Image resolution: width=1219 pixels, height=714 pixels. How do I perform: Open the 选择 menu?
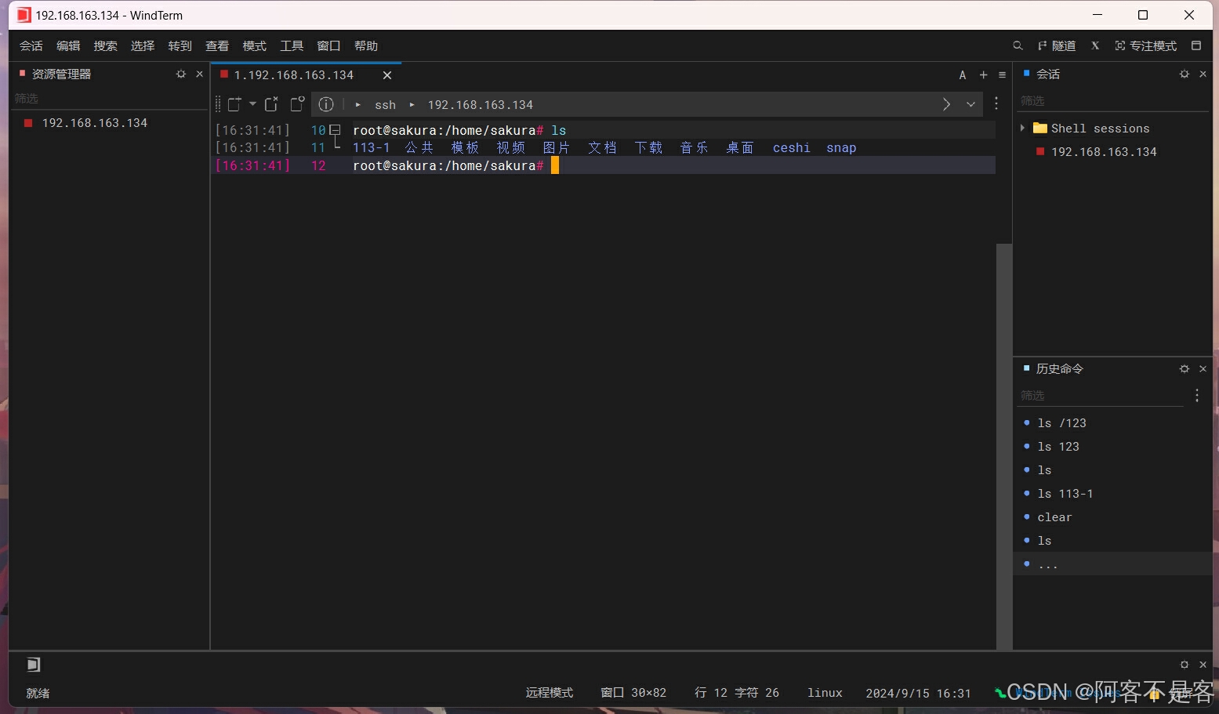[143, 45]
